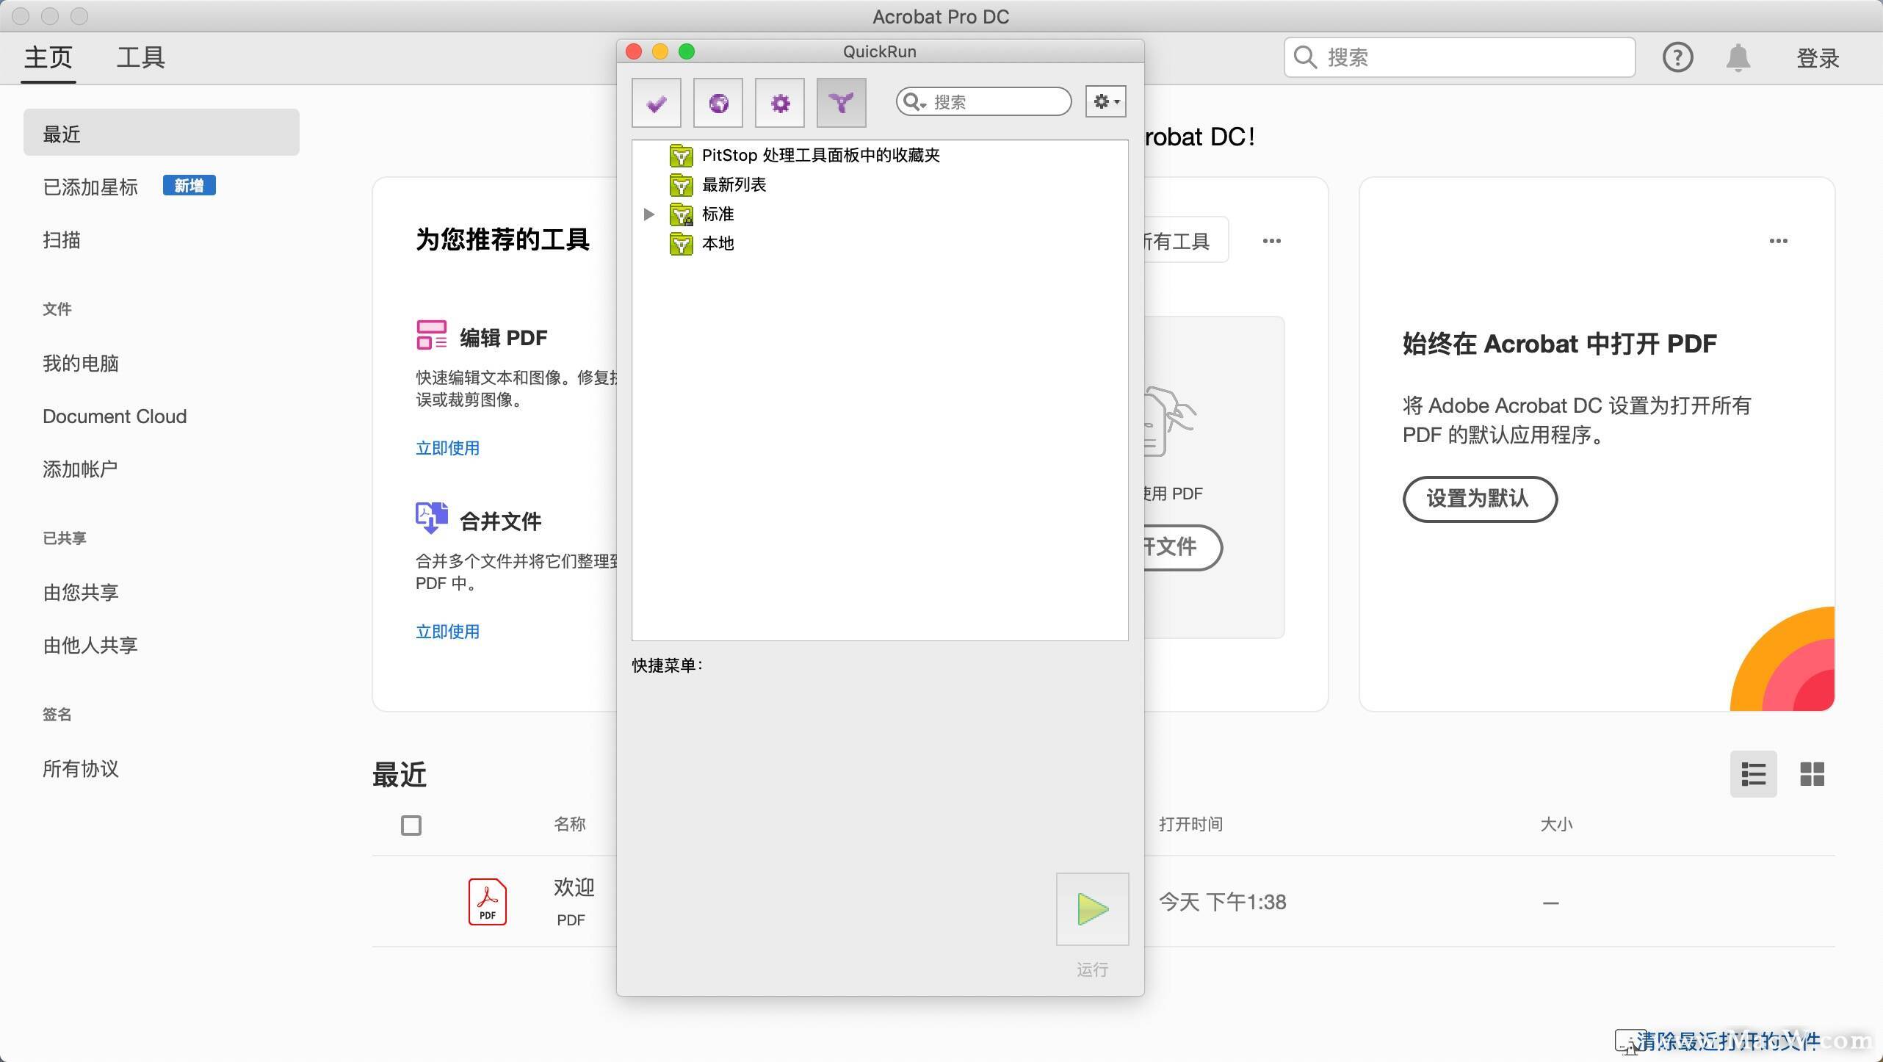Select the checkmark Preflight Profiles icon in QuickRun

(657, 103)
